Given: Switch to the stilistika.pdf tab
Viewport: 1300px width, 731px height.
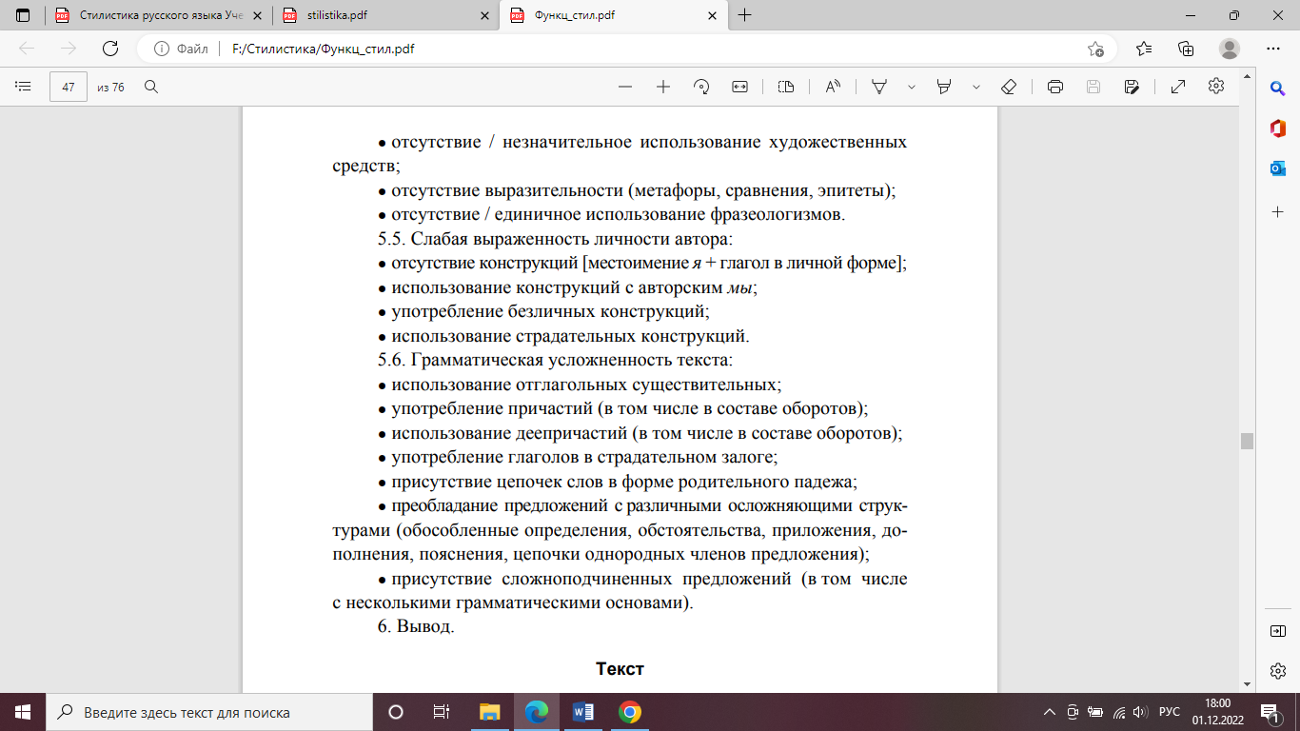Looking at the screenshot, I should (x=385, y=15).
